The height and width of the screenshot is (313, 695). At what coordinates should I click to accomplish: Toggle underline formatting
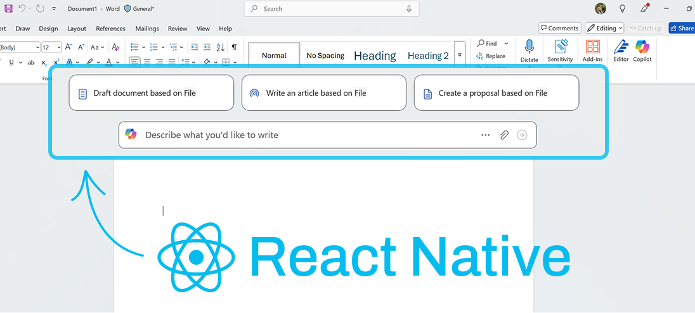tap(11, 62)
